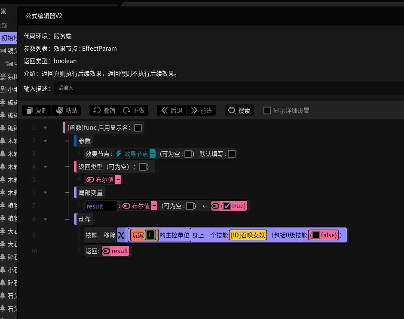Click the lightning 效果节点 type icon
The width and height of the screenshot is (404, 319).
(119, 154)
